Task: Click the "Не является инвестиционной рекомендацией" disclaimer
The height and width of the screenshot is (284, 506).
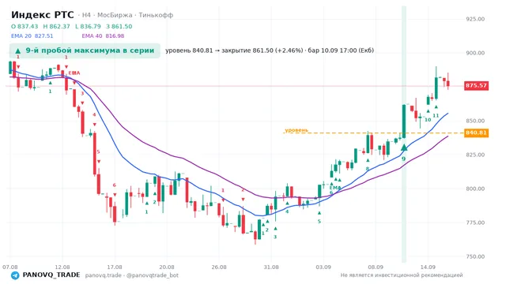Action: (x=402, y=275)
